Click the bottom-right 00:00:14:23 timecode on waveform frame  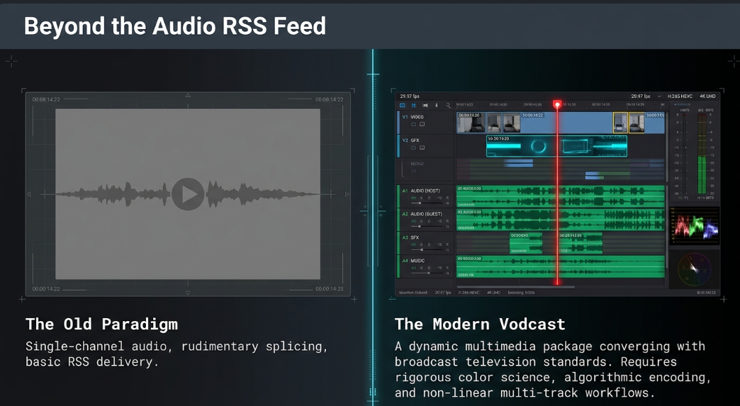[330, 288]
